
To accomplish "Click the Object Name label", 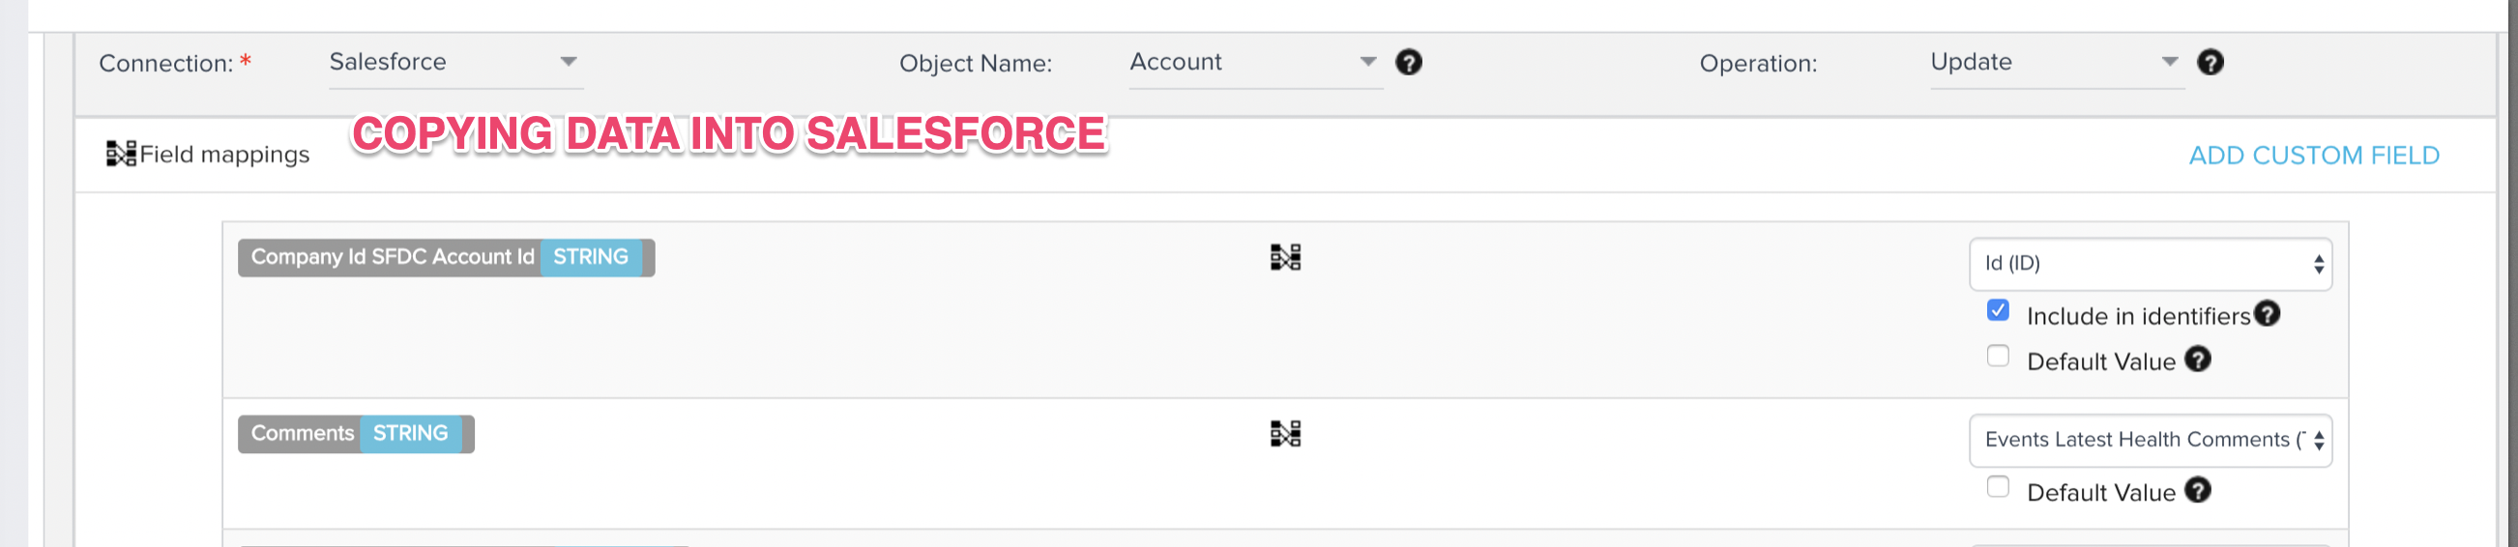I will click(976, 64).
